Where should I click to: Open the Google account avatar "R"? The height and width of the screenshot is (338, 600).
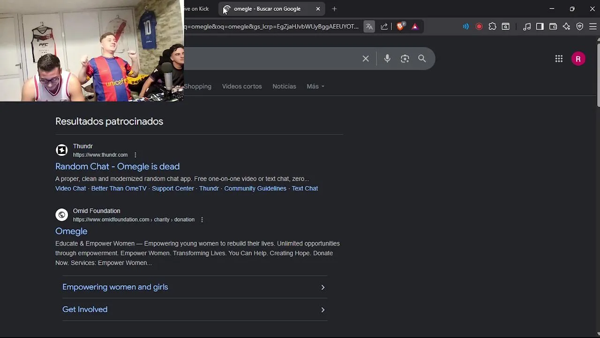578,59
